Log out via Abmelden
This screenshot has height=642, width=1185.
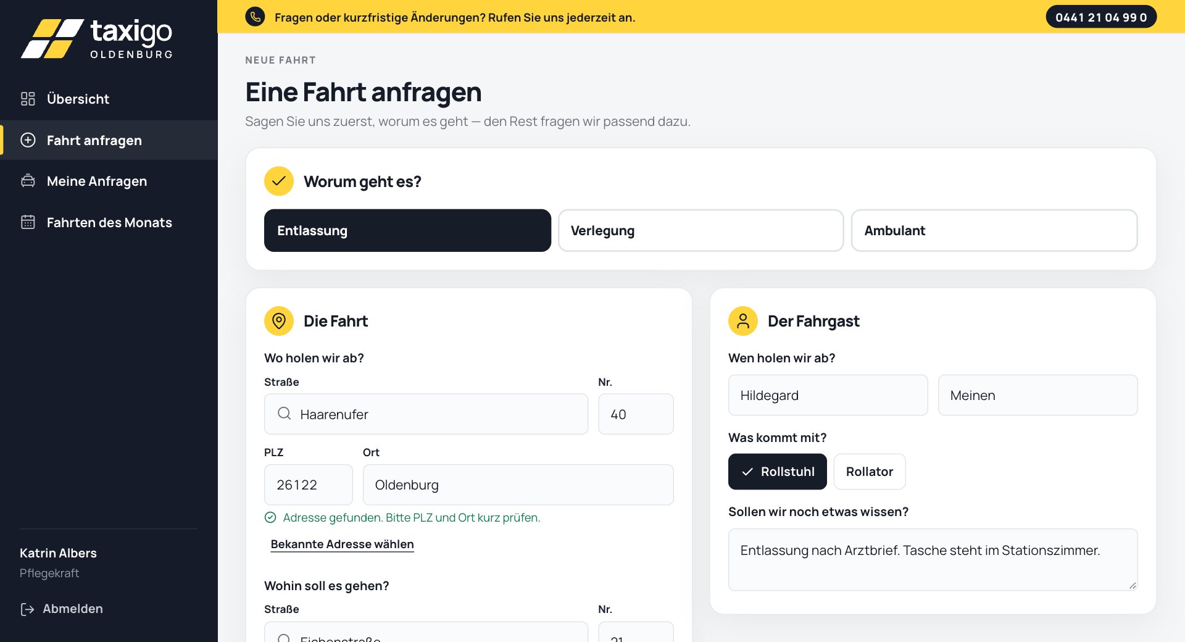(x=62, y=609)
